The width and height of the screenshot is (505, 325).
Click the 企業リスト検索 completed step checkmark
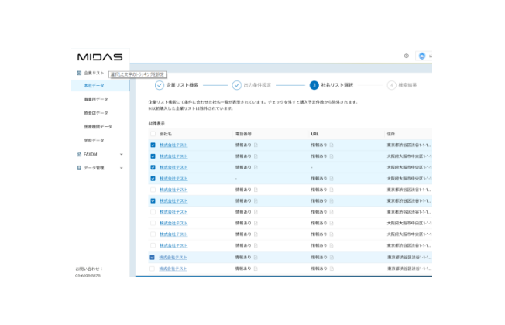click(160, 85)
